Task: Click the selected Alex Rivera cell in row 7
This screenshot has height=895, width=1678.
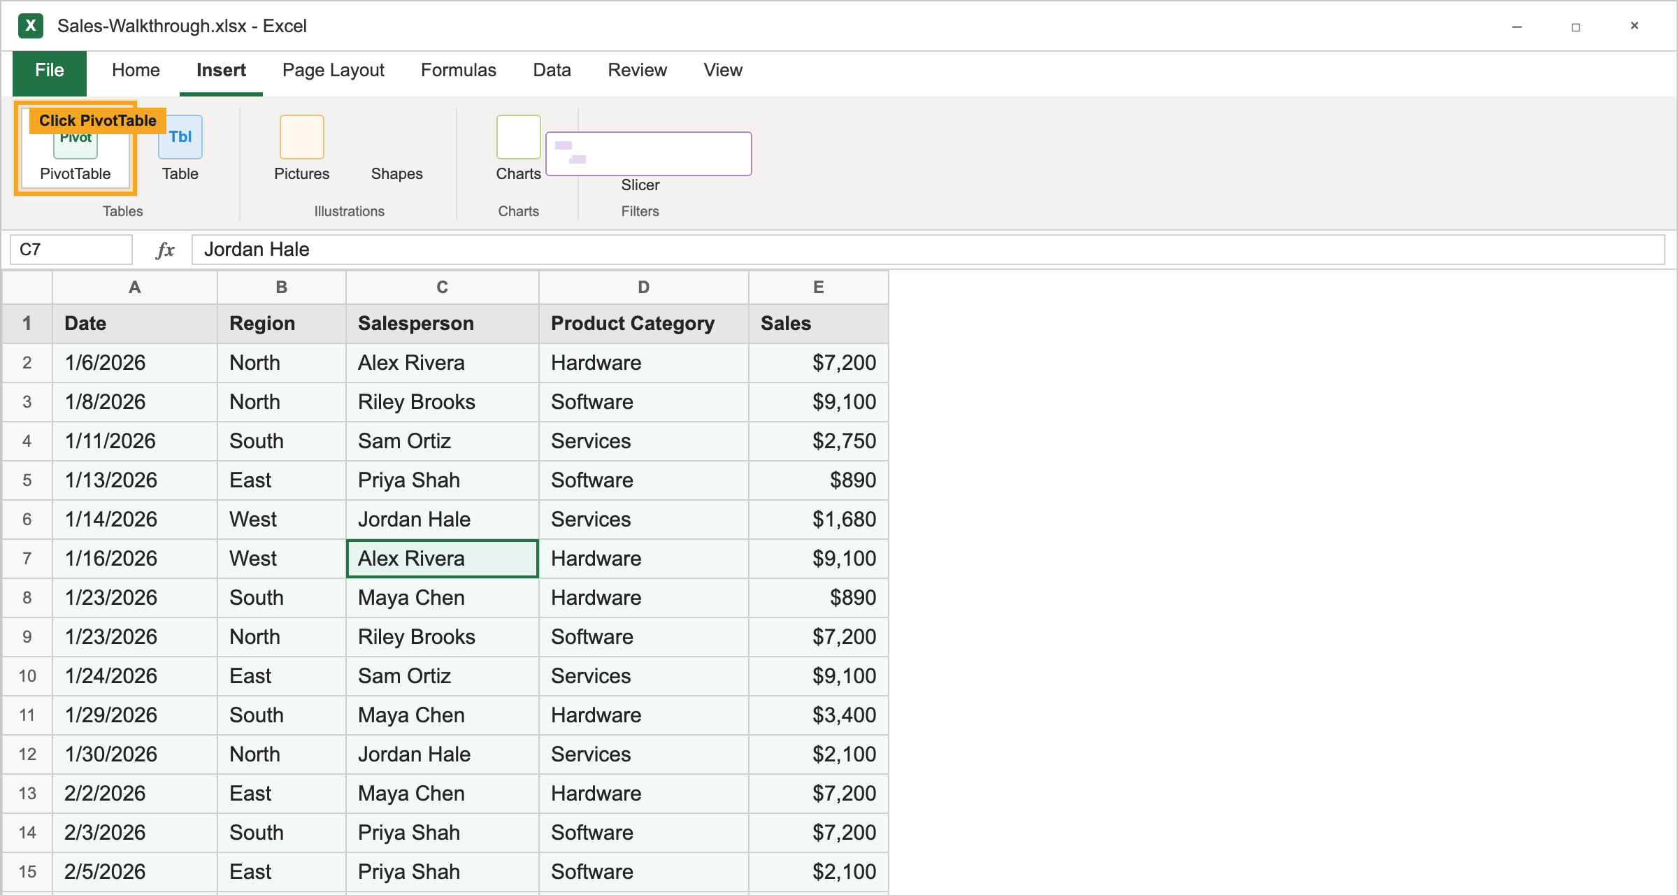Action: coord(443,559)
